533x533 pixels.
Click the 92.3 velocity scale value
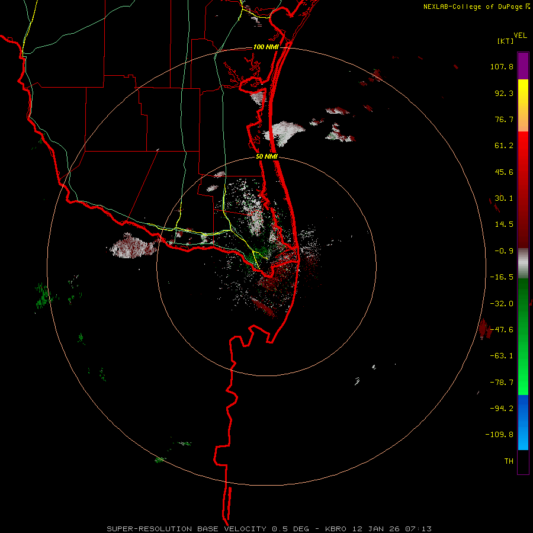click(504, 93)
